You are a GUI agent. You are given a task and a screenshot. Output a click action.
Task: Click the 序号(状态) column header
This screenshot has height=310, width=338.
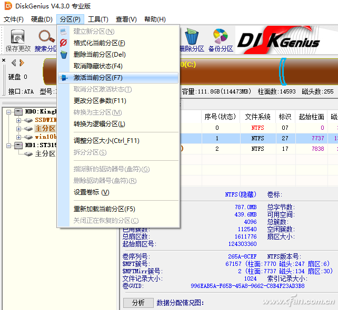point(221,117)
